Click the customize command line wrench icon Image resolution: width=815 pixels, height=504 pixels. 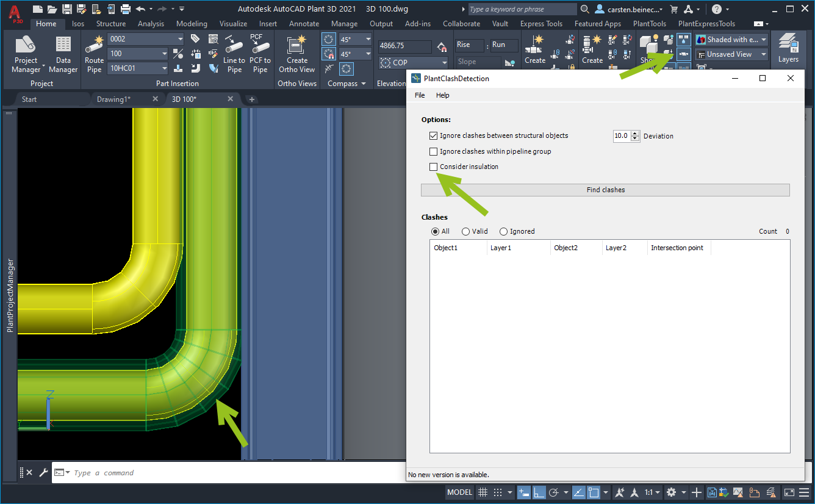[x=43, y=473]
